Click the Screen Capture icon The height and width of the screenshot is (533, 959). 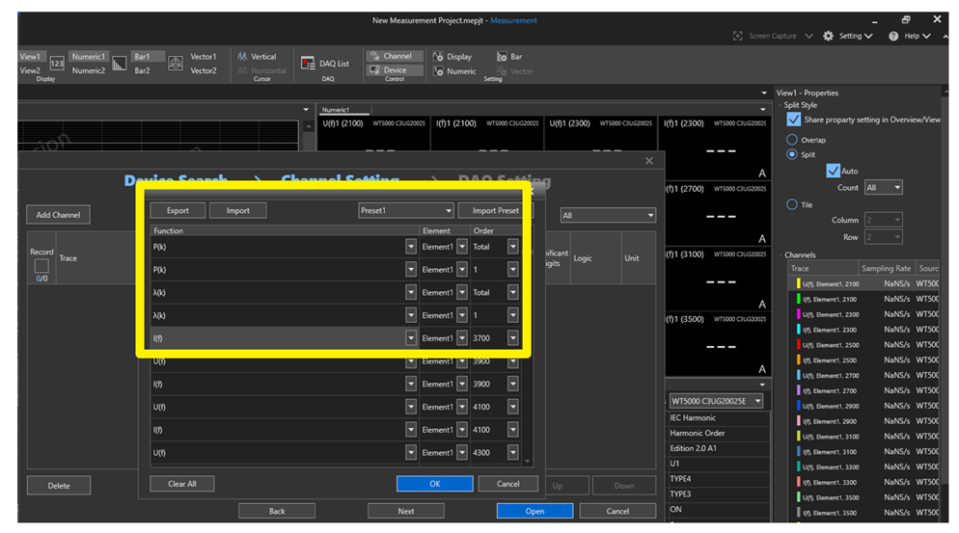[738, 36]
